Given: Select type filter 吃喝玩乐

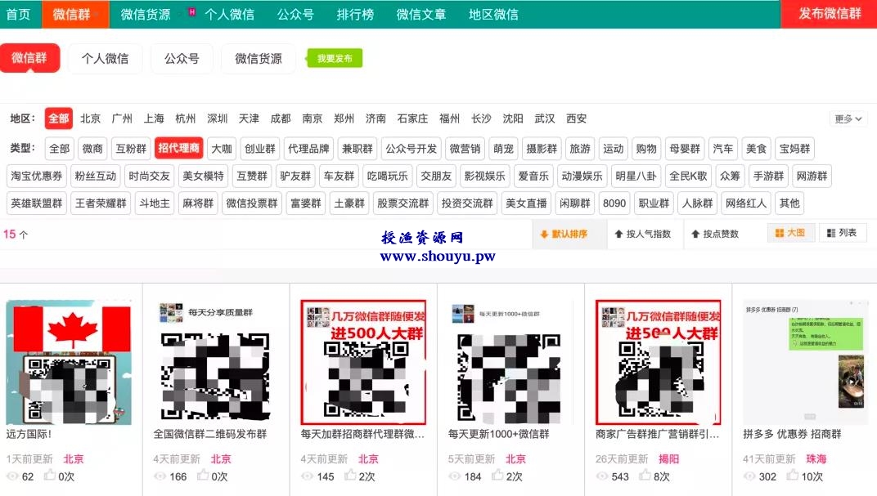Looking at the screenshot, I should pos(387,176).
